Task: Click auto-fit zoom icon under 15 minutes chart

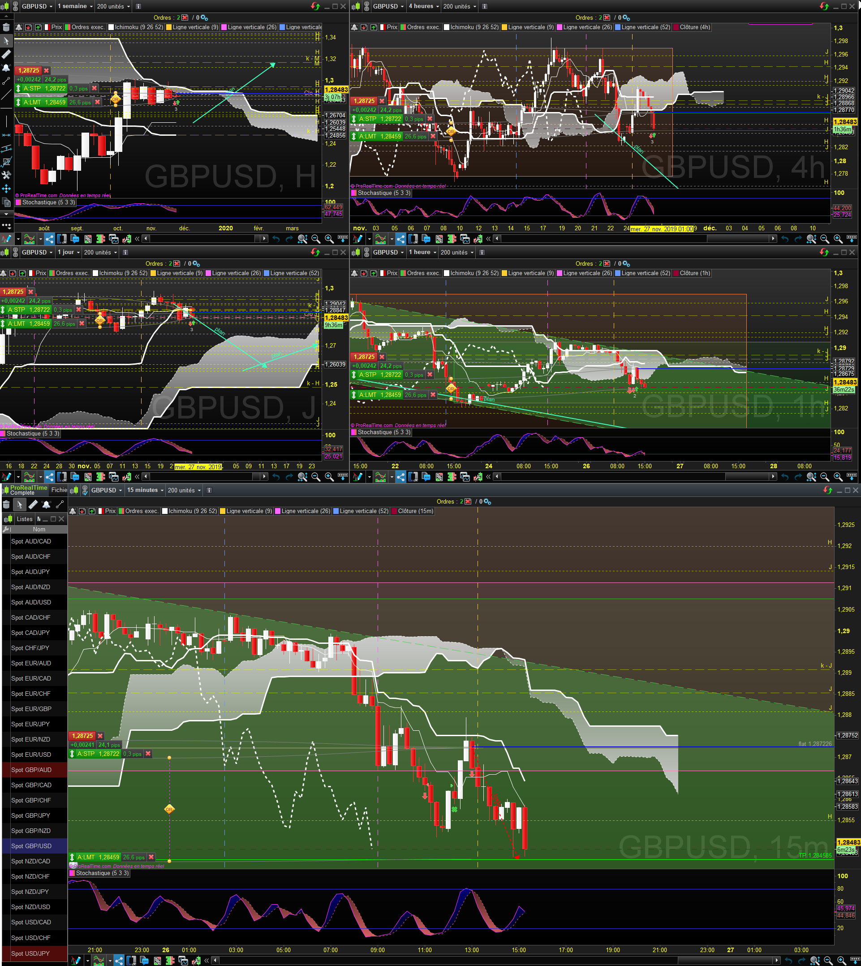Action: 815,960
